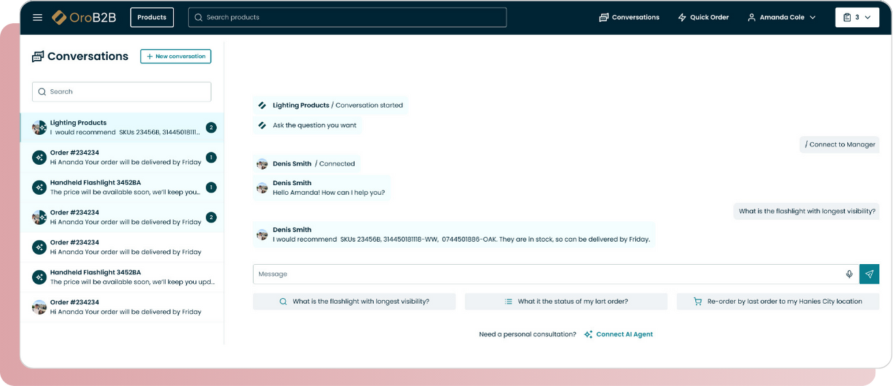893x386 pixels.
Task: Click the list icon in order status suggestion
Action: 508,302
